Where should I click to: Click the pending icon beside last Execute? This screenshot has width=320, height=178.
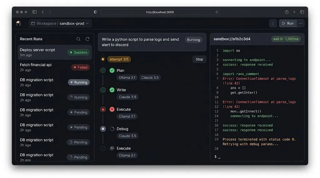click(112, 148)
